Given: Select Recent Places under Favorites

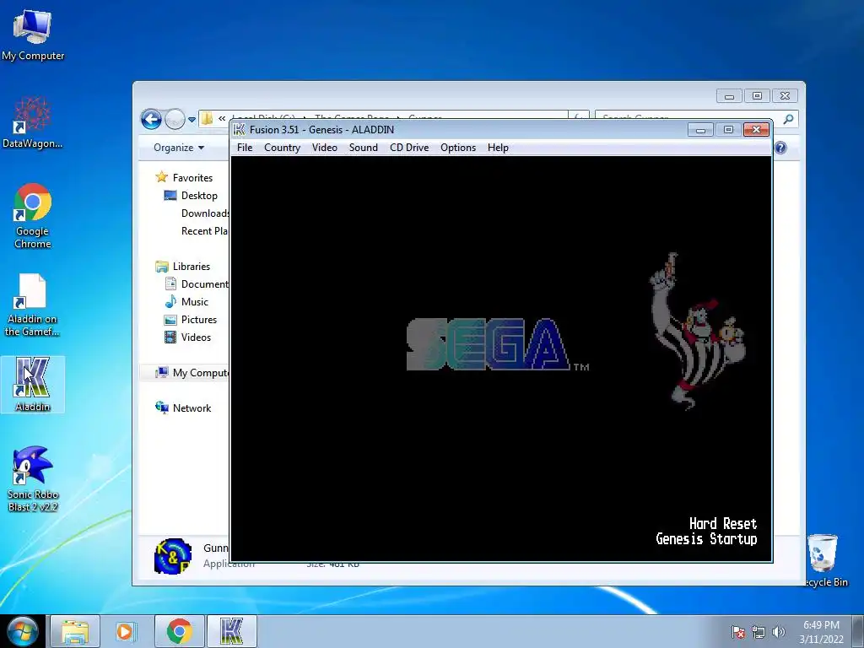Looking at the screenshot, I should tap(204, 231).
